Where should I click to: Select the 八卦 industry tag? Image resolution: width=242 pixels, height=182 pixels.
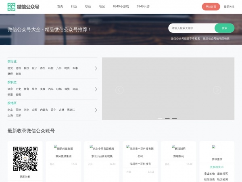tap(59, 68)
